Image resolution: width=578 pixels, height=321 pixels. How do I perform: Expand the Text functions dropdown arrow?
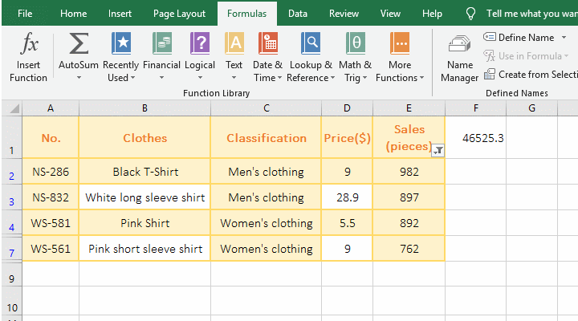click(234, 78)
